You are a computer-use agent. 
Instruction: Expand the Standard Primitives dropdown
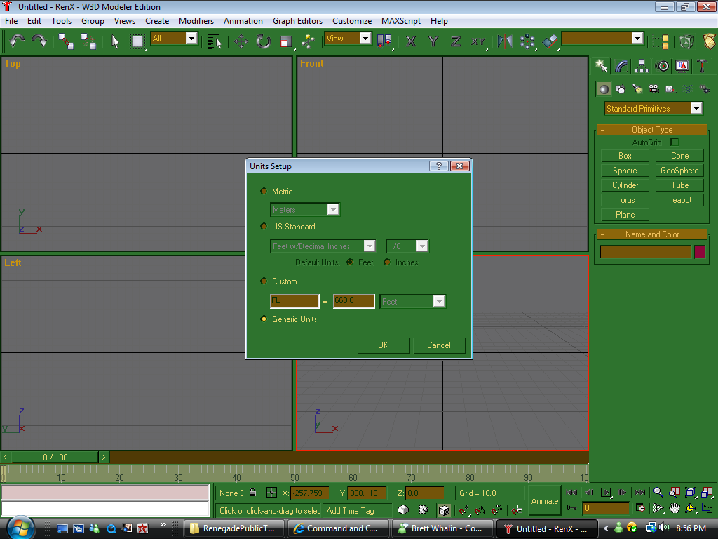[x=696, y=109]
